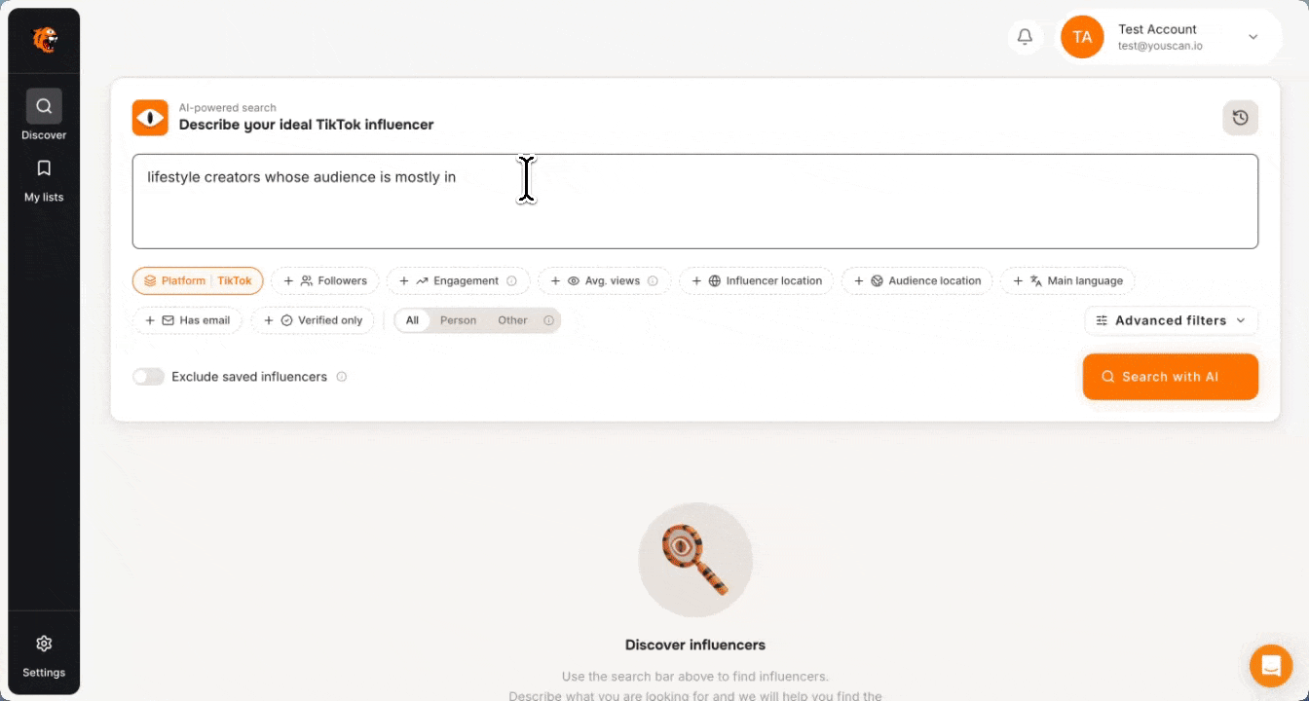This screenshot has height=701, width=1309.
Task: Click the tiger logo in the sidebar
Action: [x=44, y=40]
